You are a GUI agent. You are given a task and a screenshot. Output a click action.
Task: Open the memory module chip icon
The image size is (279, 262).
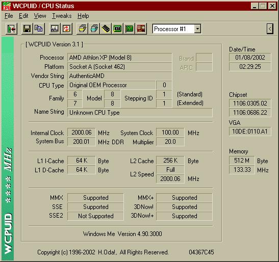(x=106, y=29)
